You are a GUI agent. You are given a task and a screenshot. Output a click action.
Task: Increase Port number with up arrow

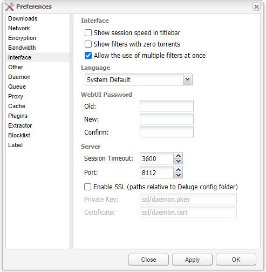click(x=178, y=170)
